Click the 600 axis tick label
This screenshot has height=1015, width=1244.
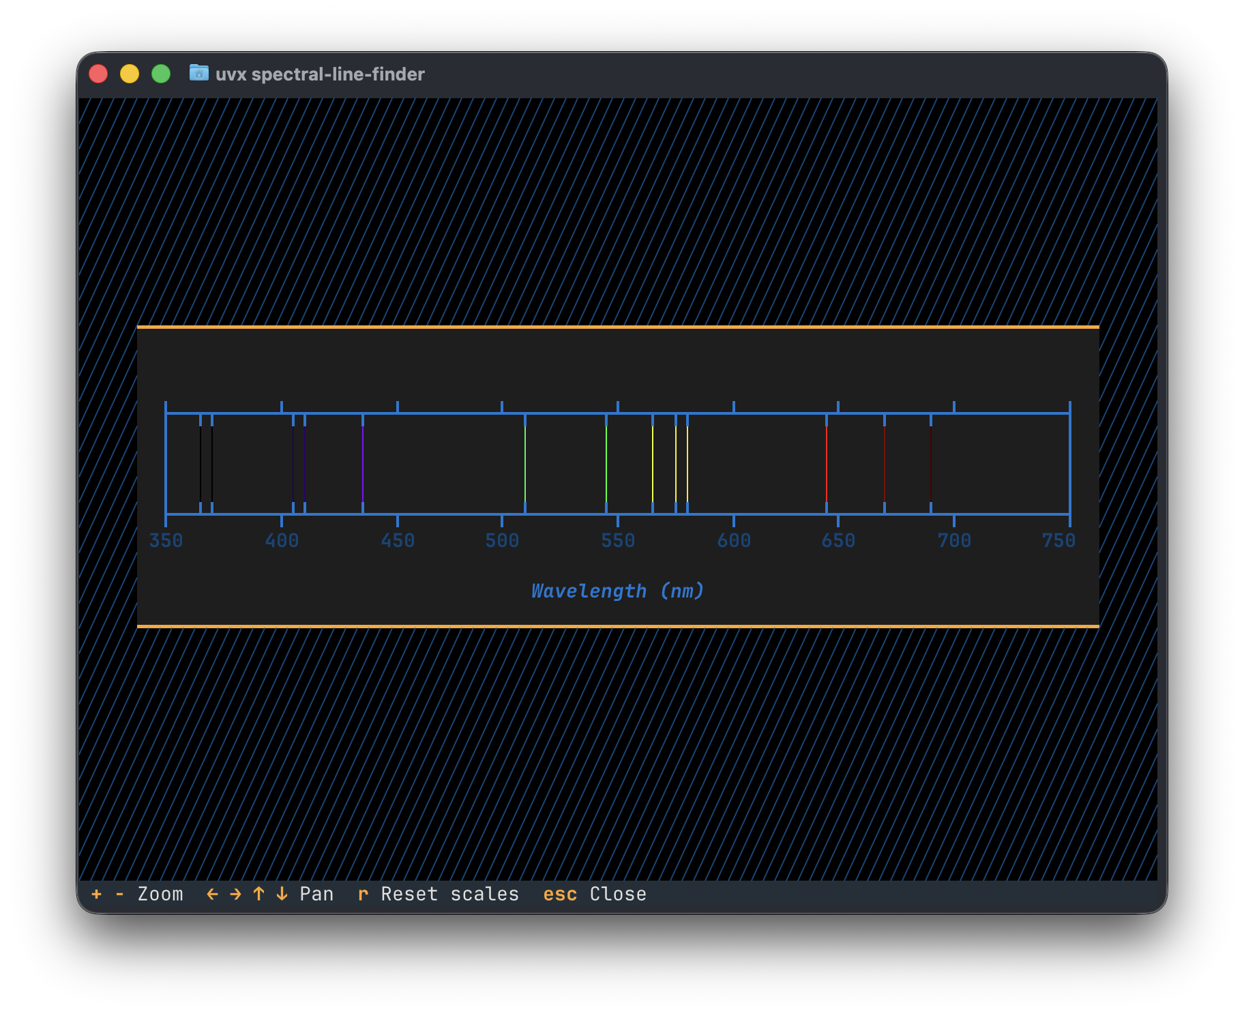coord(734,541)
